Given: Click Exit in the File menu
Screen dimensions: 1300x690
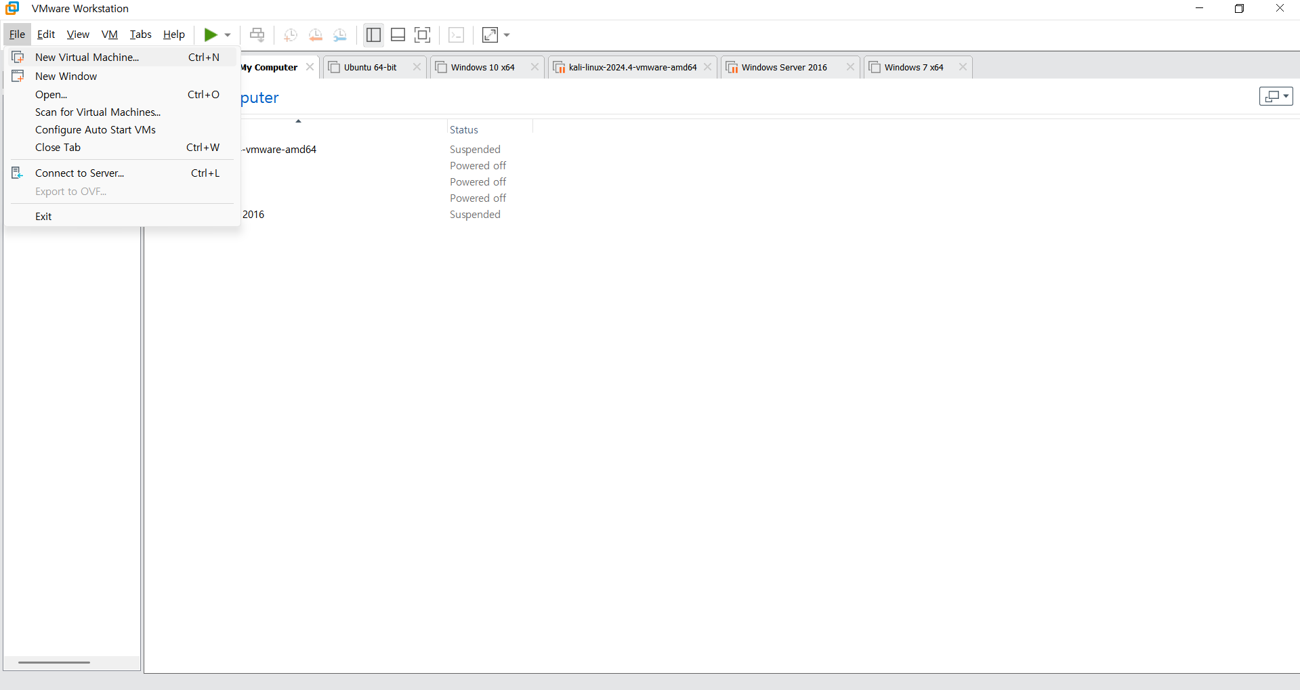Looking at the screenshot, I should [122, 216].
